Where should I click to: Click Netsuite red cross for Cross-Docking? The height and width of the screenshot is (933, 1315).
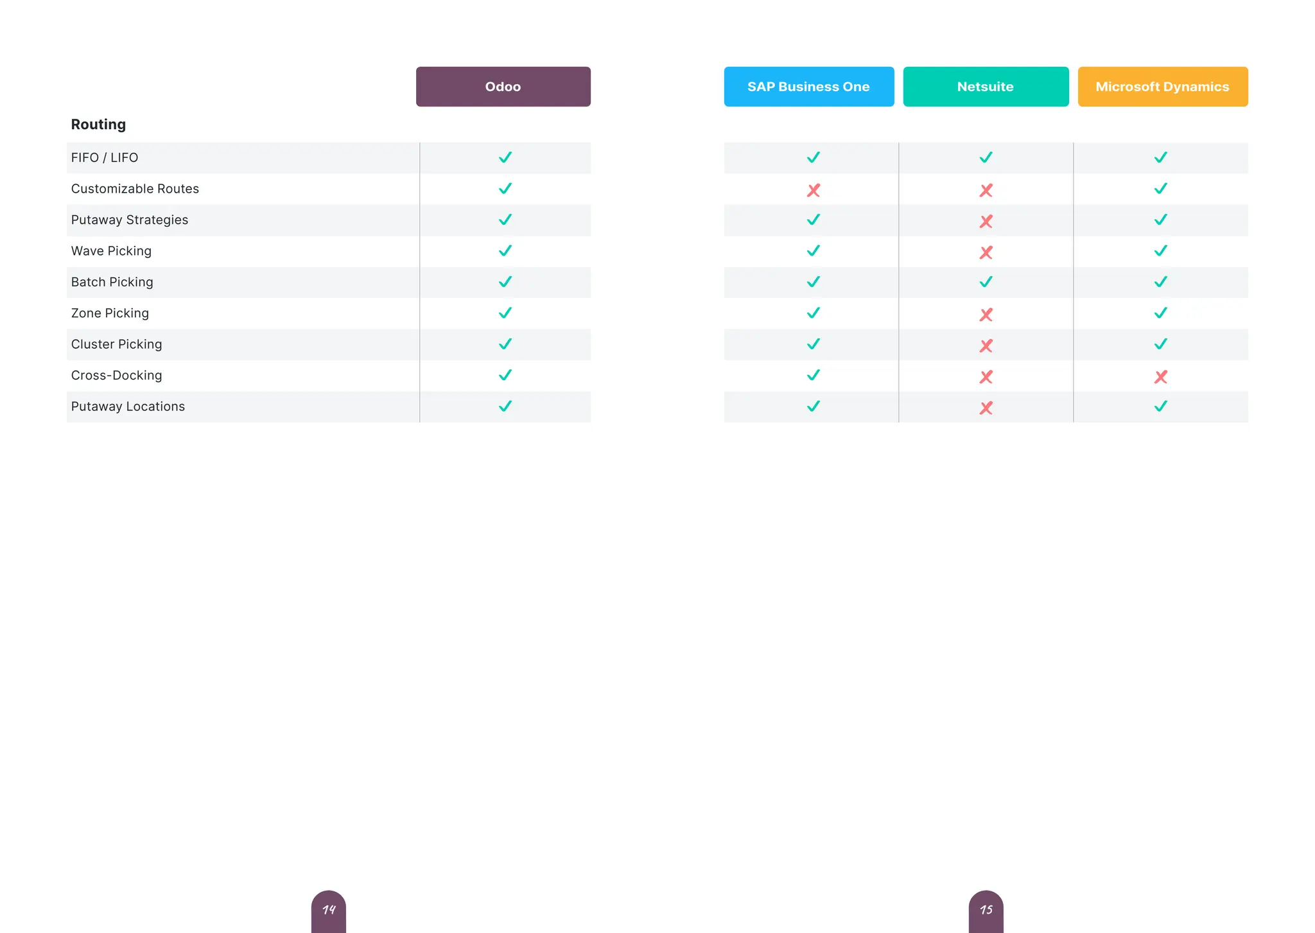(x=986, y=377)
